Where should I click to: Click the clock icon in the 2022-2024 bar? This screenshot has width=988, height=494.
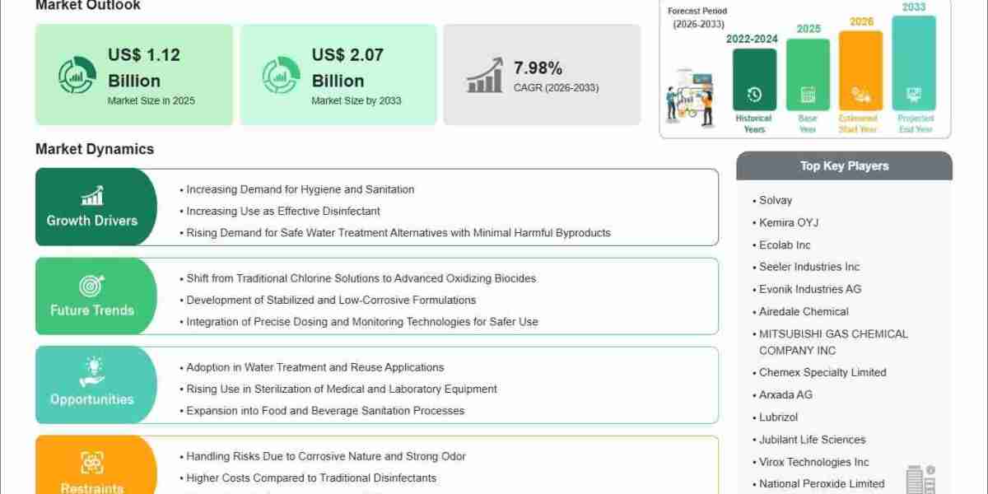tap(754, 94)
